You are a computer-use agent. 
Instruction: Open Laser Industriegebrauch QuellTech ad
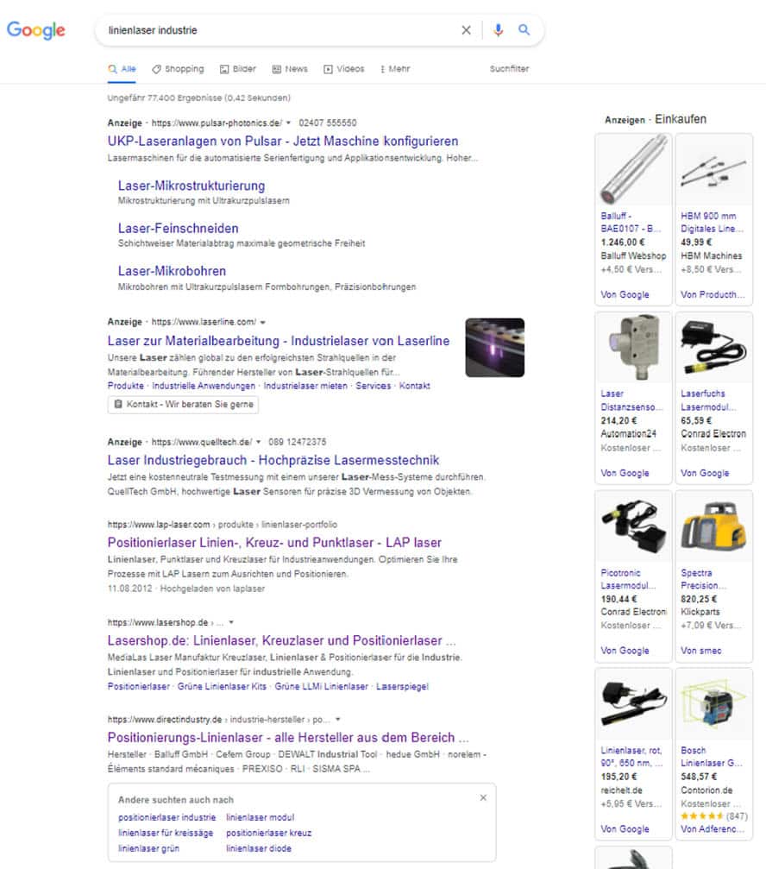(x=273, y=460)
